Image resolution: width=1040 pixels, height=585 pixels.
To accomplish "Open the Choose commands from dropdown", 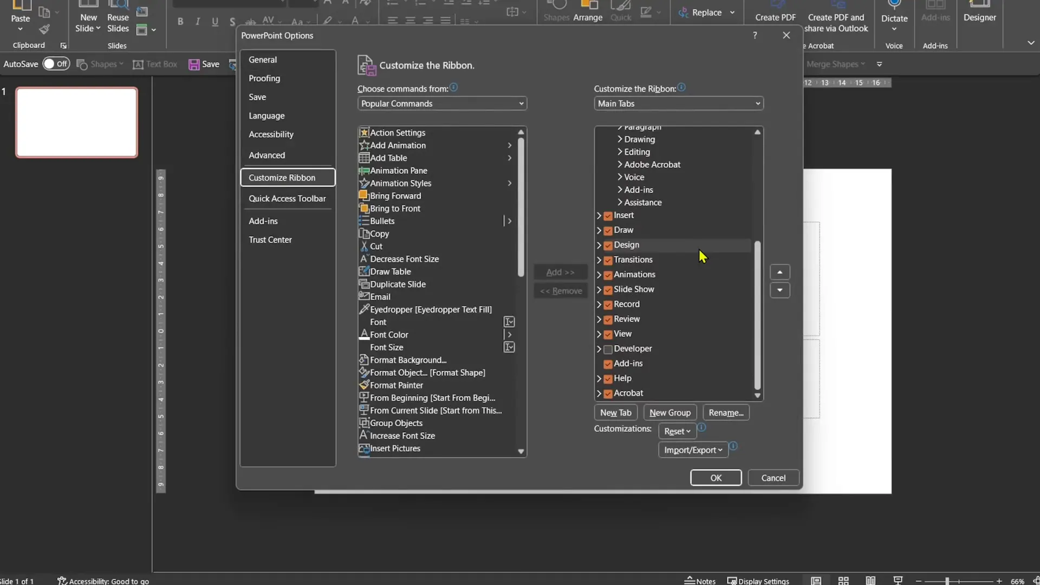I will (x=442, y=103).
